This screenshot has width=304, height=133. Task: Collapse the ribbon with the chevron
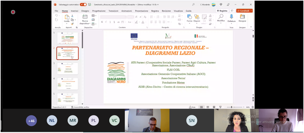[251, 27]
